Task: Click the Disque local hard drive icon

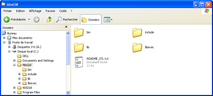Action: 14,51
